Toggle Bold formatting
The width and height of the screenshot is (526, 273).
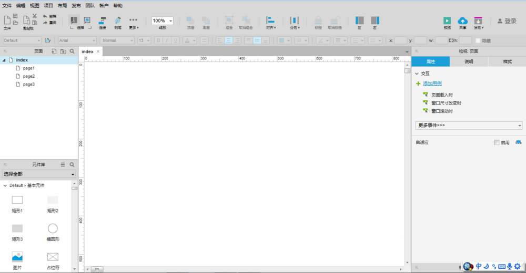[158, 40]
